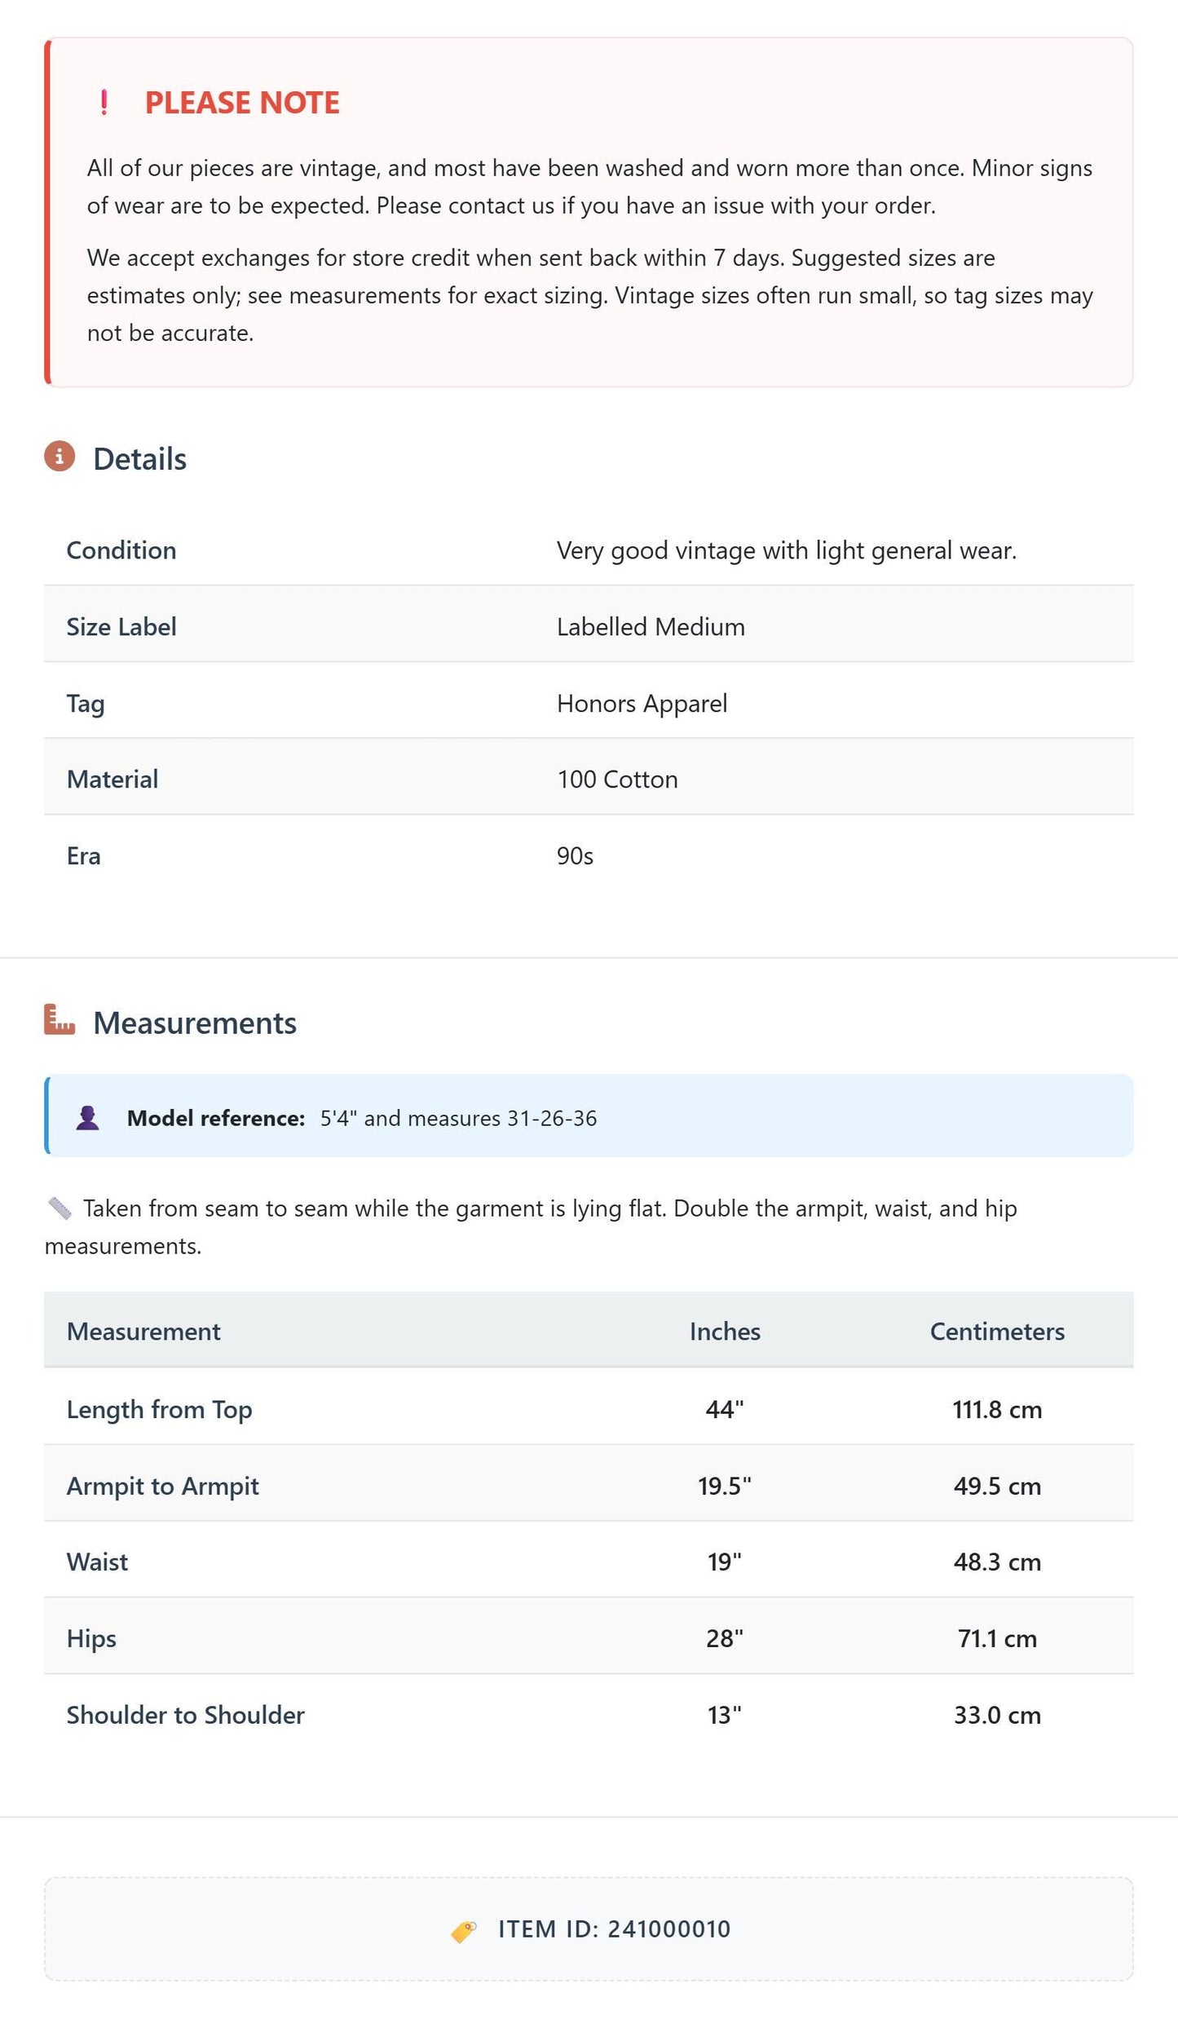Select the 111.8 cm length value
Screen dimensions: 1178x2019
[997, 1409]
